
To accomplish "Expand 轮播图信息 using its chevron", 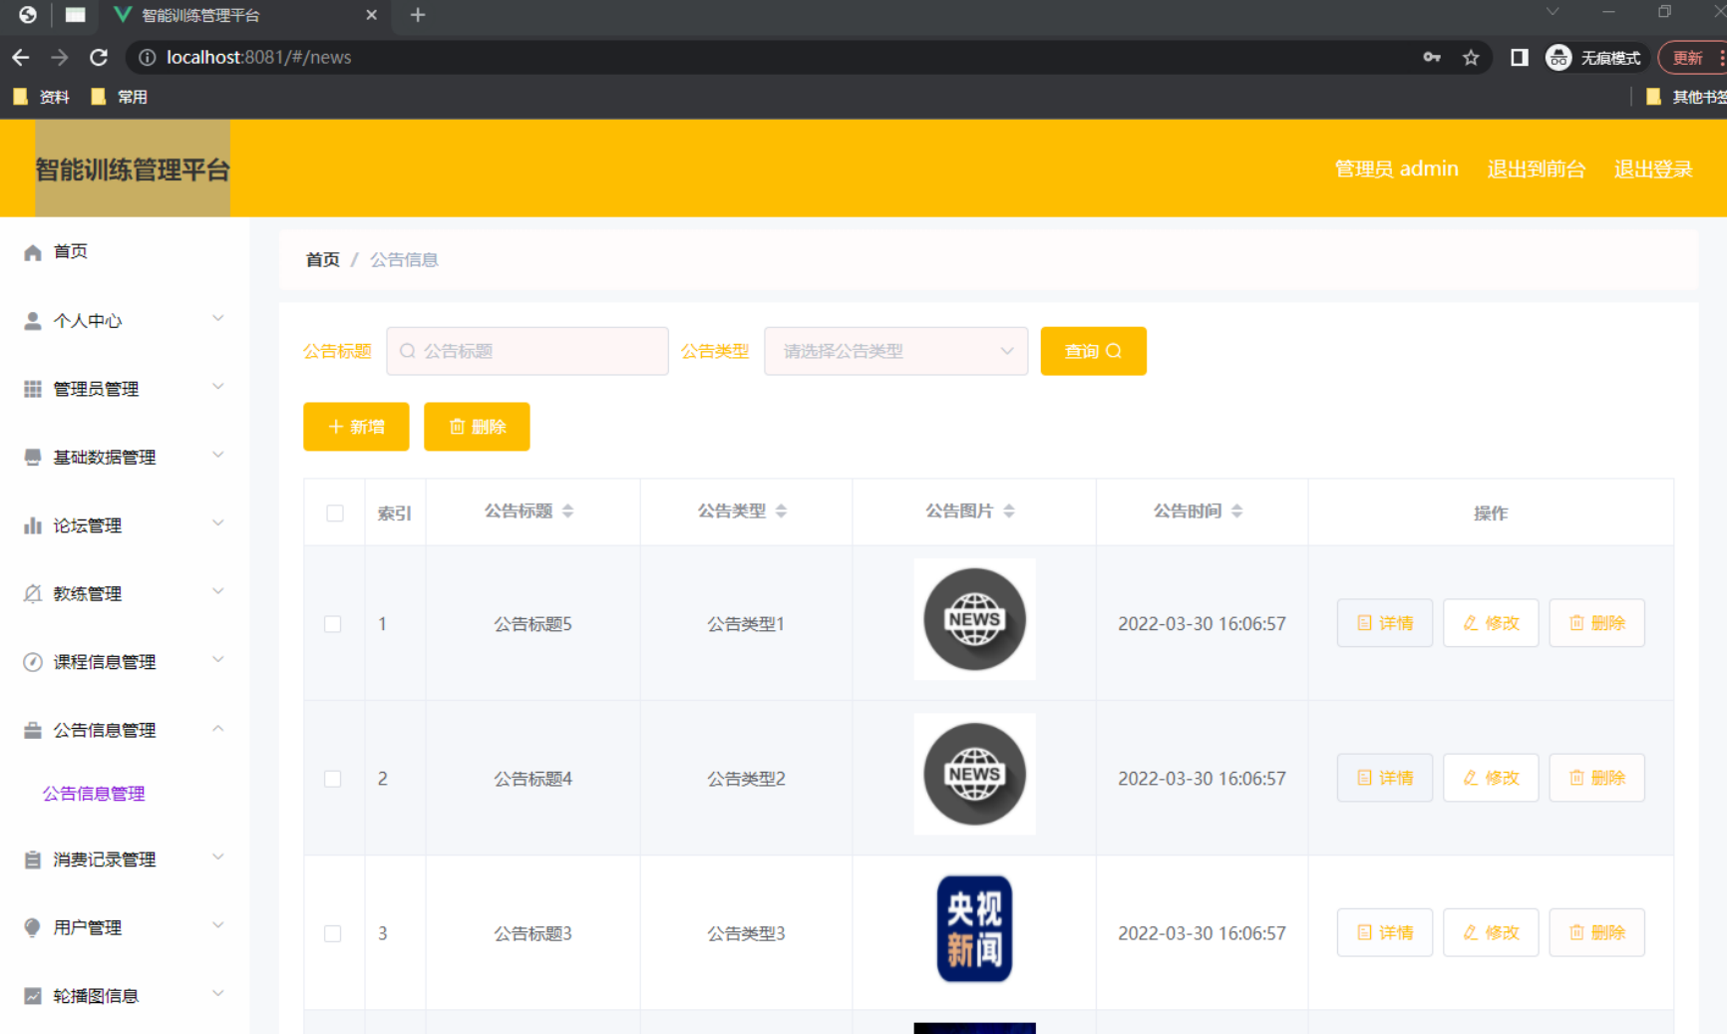I will [218, 994].
